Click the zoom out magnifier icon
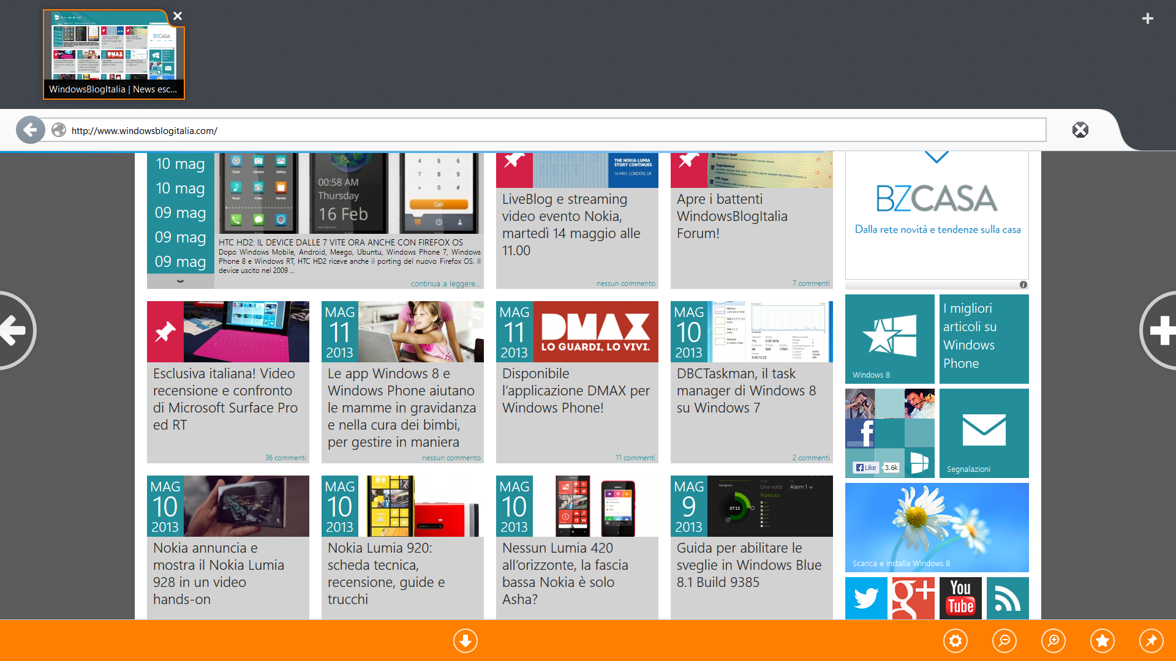 [1005, 641]
